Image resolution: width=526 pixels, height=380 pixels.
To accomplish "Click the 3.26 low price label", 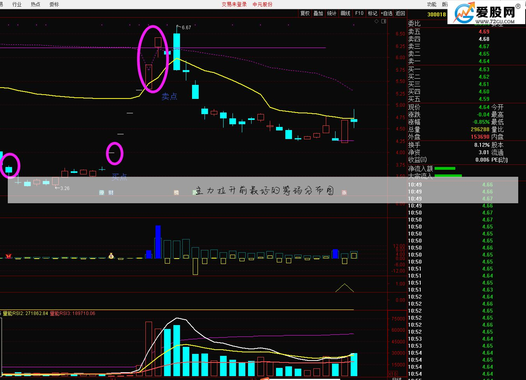I will (x=65, y=188).
